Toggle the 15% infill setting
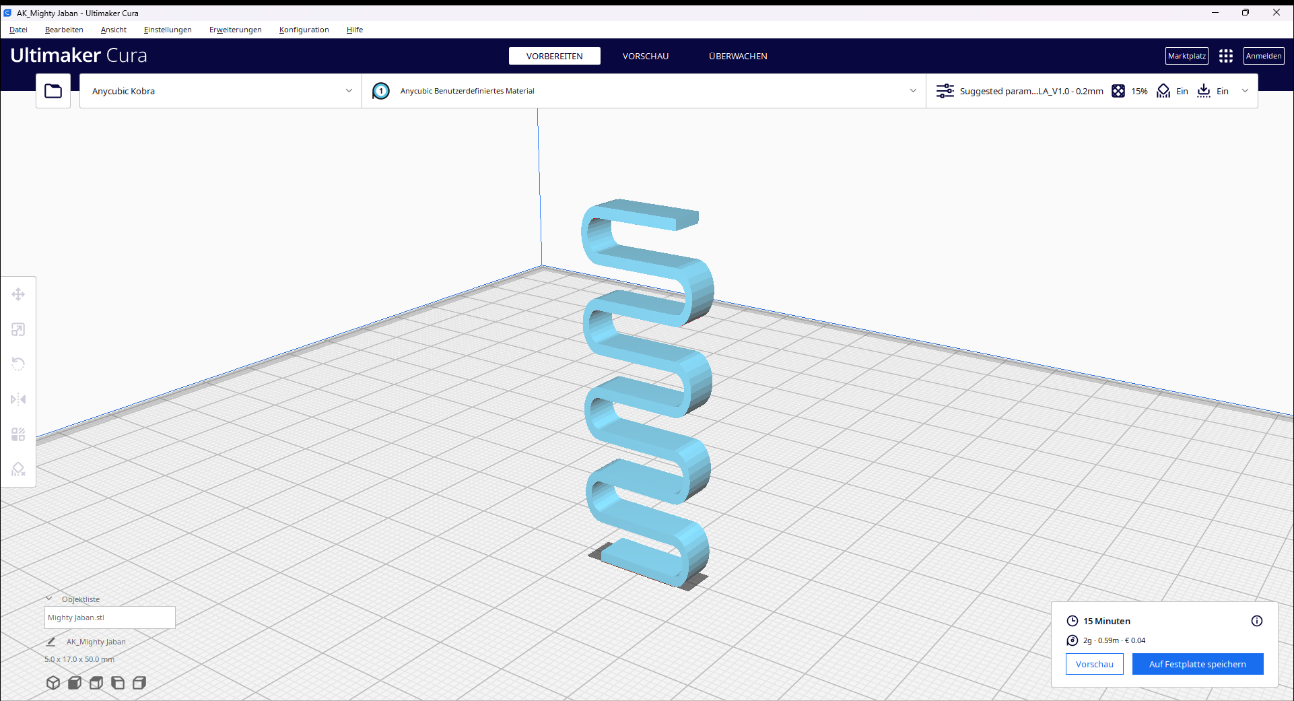The height and width of the screenshot is (701, 1294). point(1130,90)
